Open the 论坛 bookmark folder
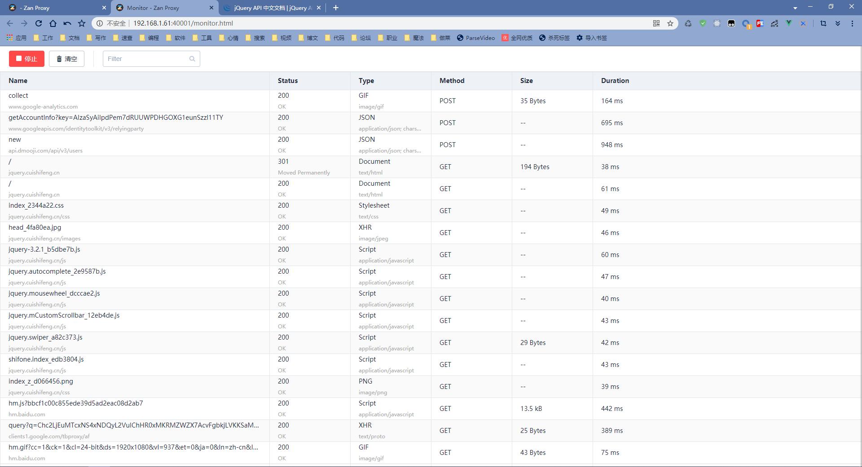The image size is (862, 467). 361,38
